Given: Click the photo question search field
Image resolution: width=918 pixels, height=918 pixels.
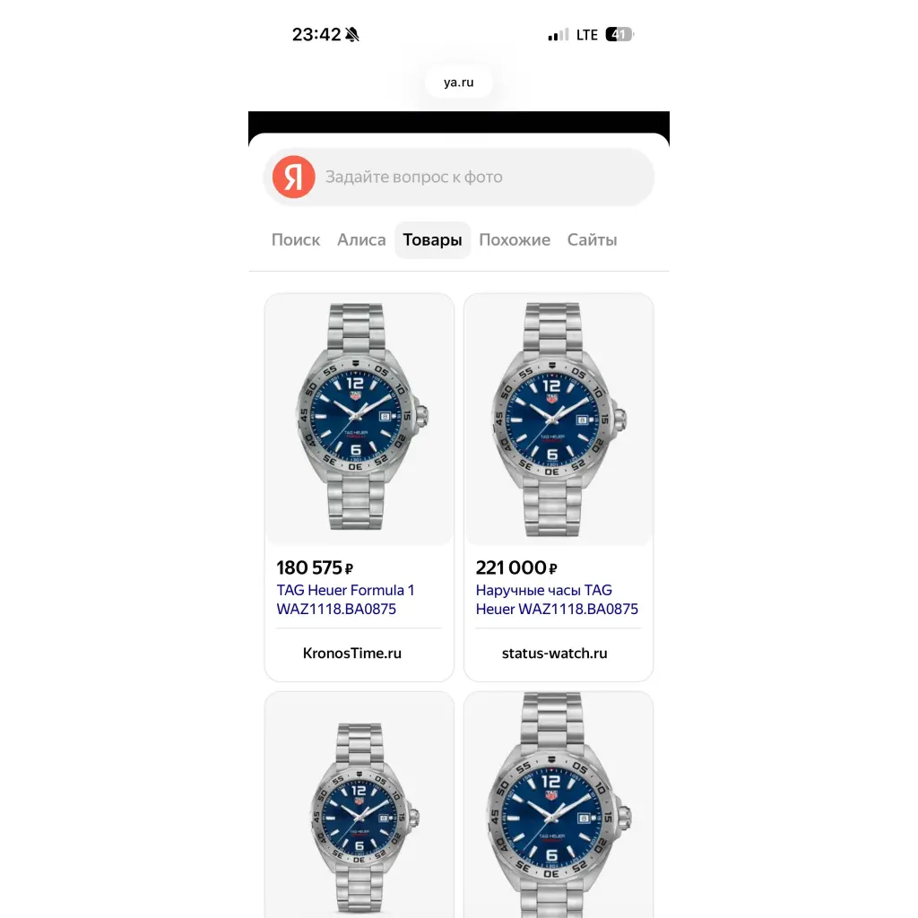Looking at the screenshot, I should pos(458,177).
